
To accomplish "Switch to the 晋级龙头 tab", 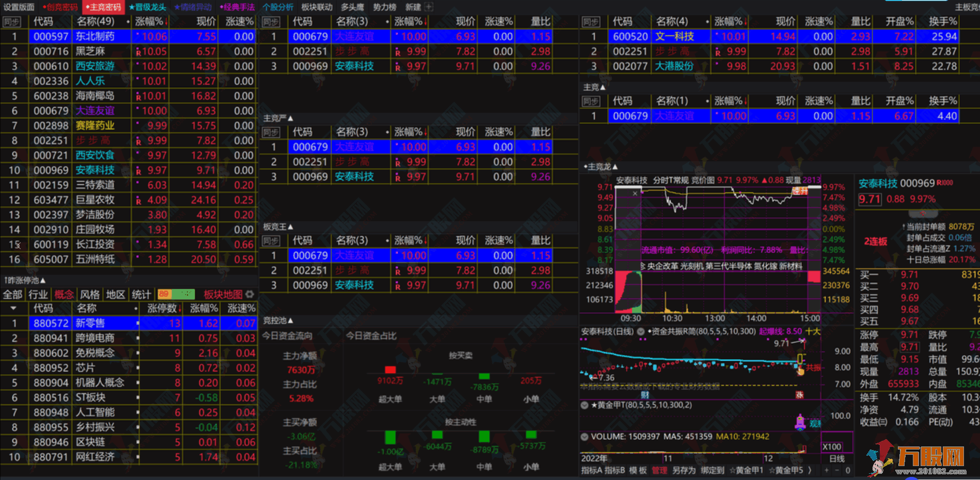I will click(149, 7).
